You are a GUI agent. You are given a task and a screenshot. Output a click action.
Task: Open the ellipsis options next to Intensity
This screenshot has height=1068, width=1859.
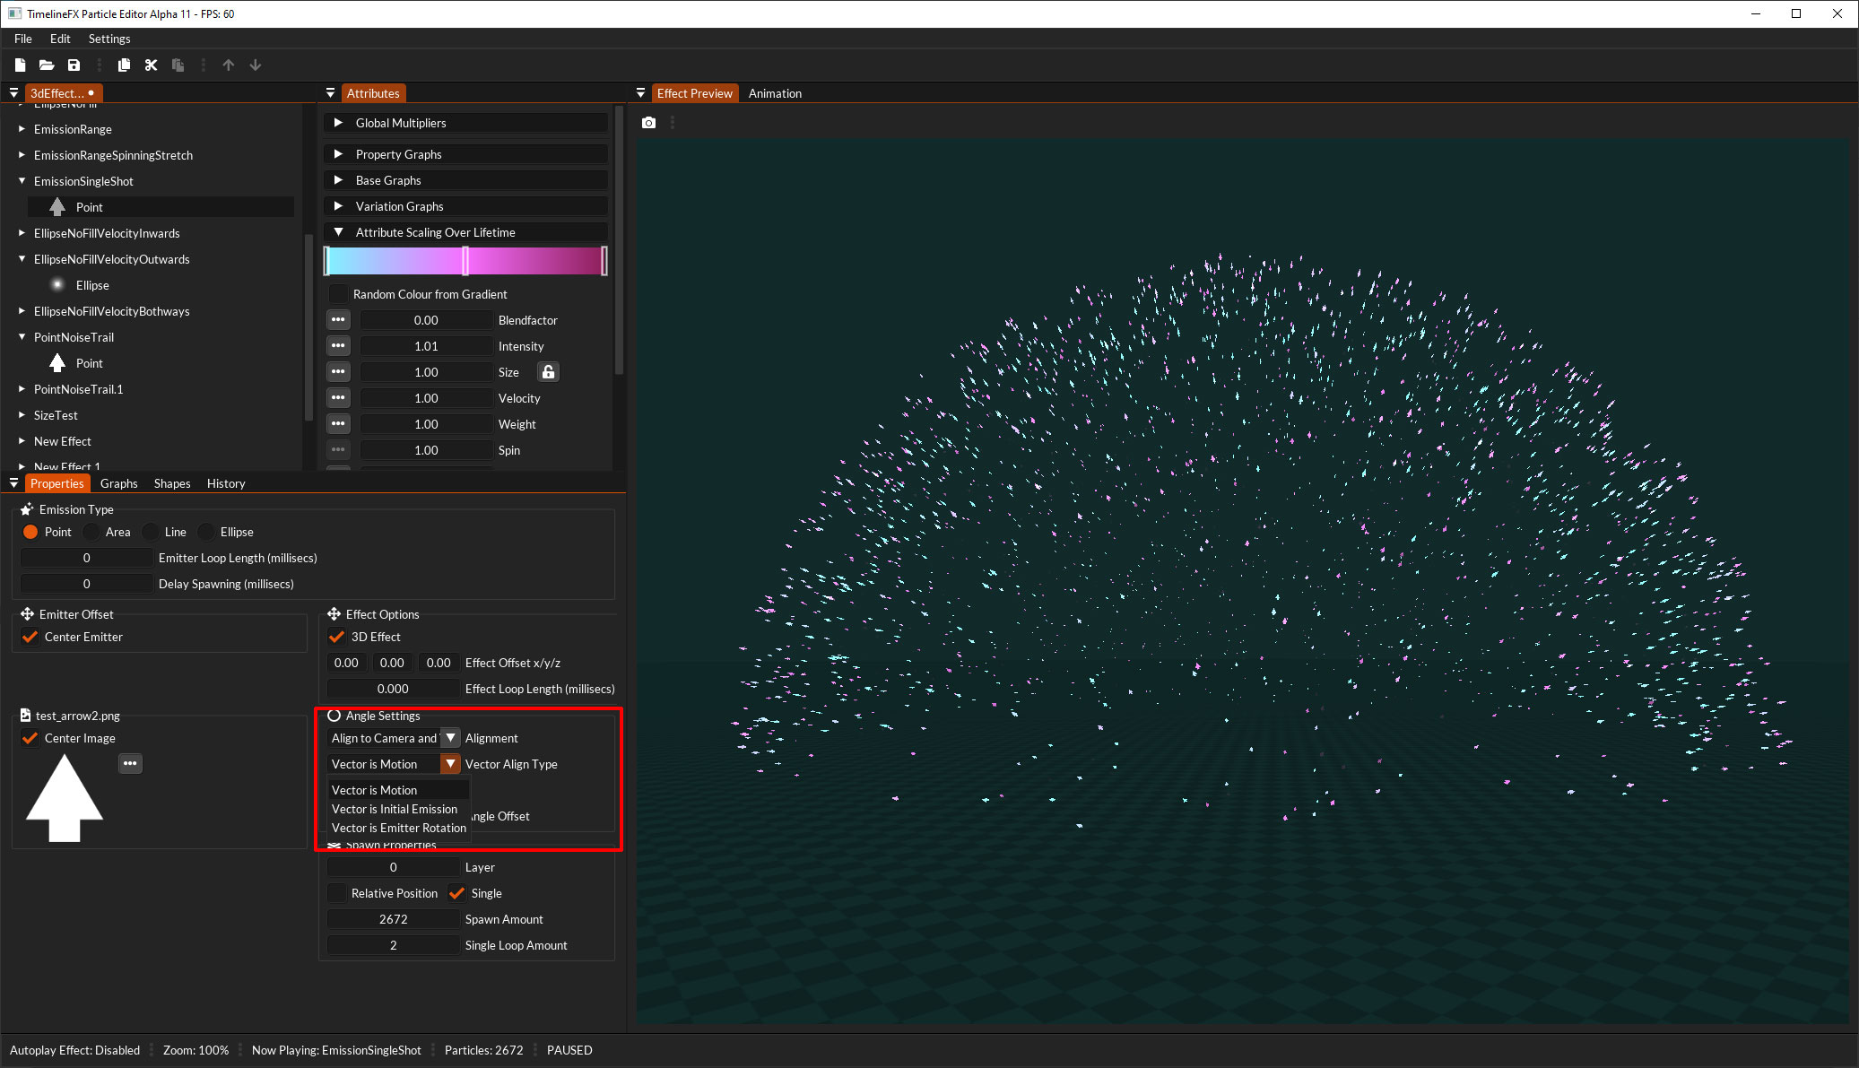point(338,345)
